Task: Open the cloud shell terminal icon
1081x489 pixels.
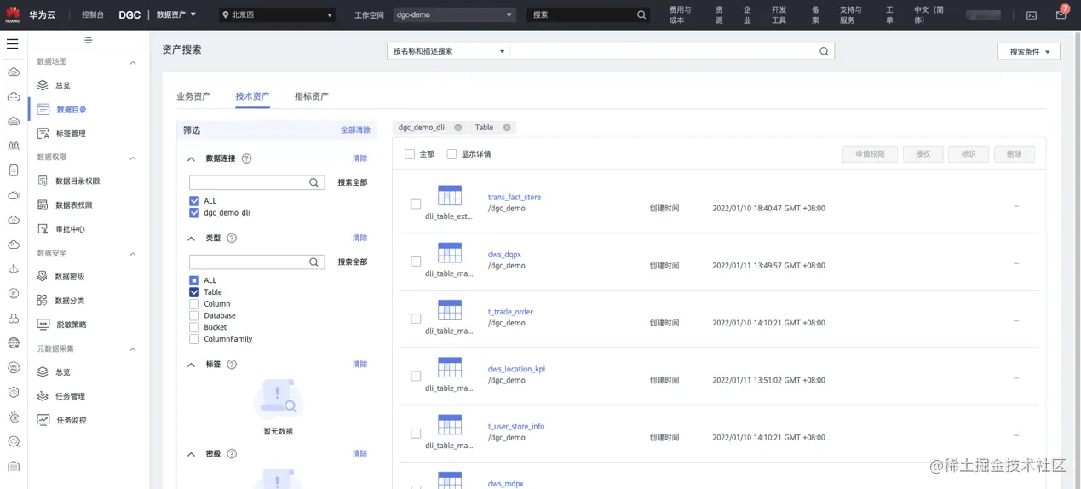Action: [1032, 14]
